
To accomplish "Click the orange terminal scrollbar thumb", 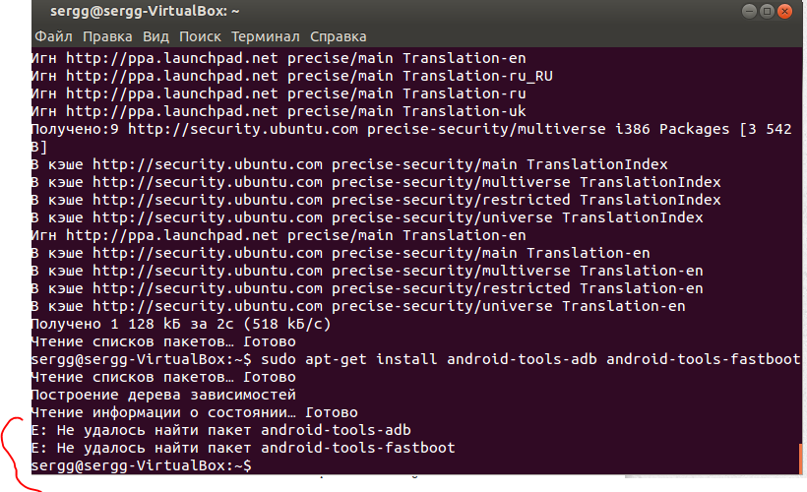I will tap(802, 458).
